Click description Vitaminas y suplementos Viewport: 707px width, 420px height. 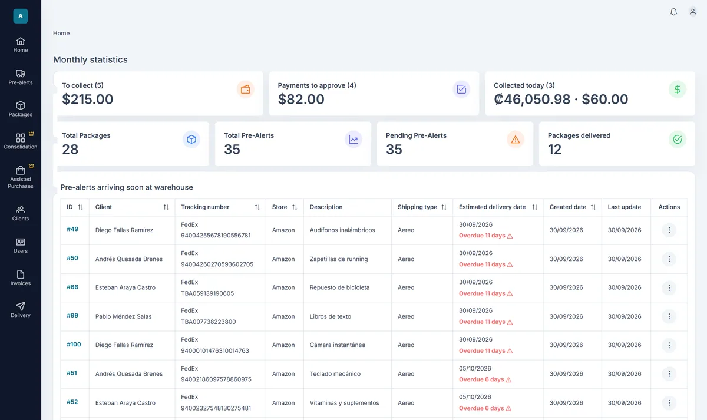tap(345, 403)
